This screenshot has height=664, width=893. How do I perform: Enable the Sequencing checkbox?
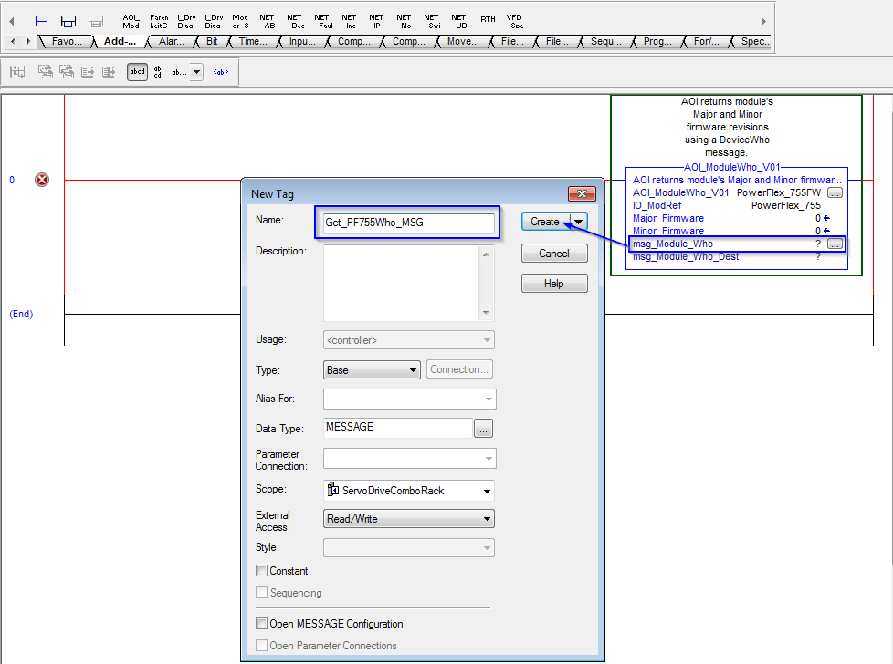[x=261, y=591]
